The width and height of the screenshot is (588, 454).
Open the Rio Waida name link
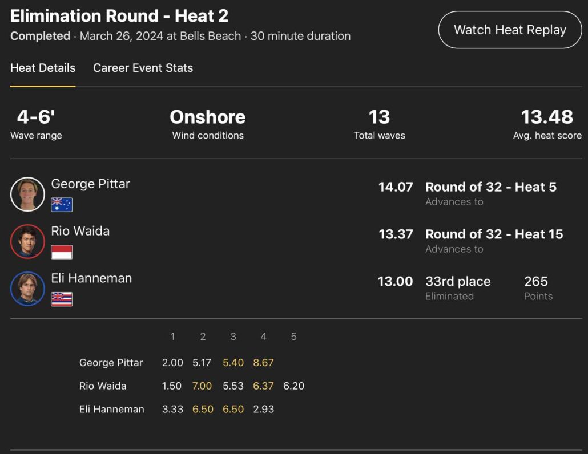tap(80, 231)
